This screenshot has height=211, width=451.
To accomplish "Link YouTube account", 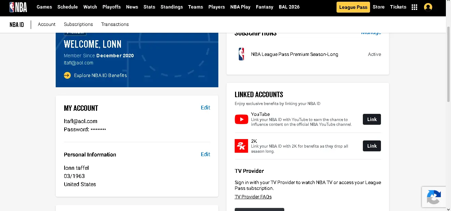I will pos(372,119).
